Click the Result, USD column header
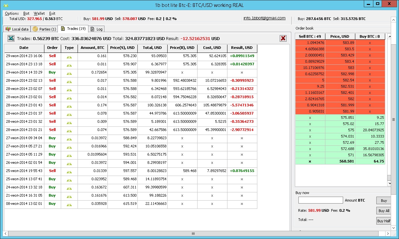The image size is (399, 239). [x=242, y=48]
